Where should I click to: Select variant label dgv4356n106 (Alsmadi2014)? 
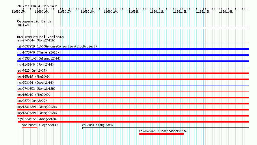pyautogui.click(x=39, y=58)
